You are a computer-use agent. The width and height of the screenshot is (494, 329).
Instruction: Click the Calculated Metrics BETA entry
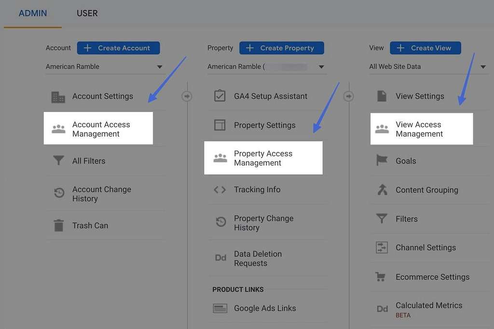(x=428, y=309)
